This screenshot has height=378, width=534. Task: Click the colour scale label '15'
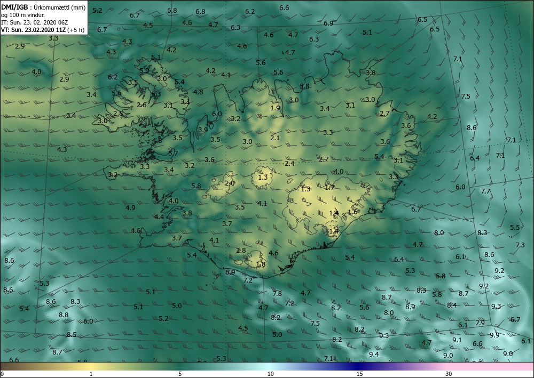(x=359, y=374)
